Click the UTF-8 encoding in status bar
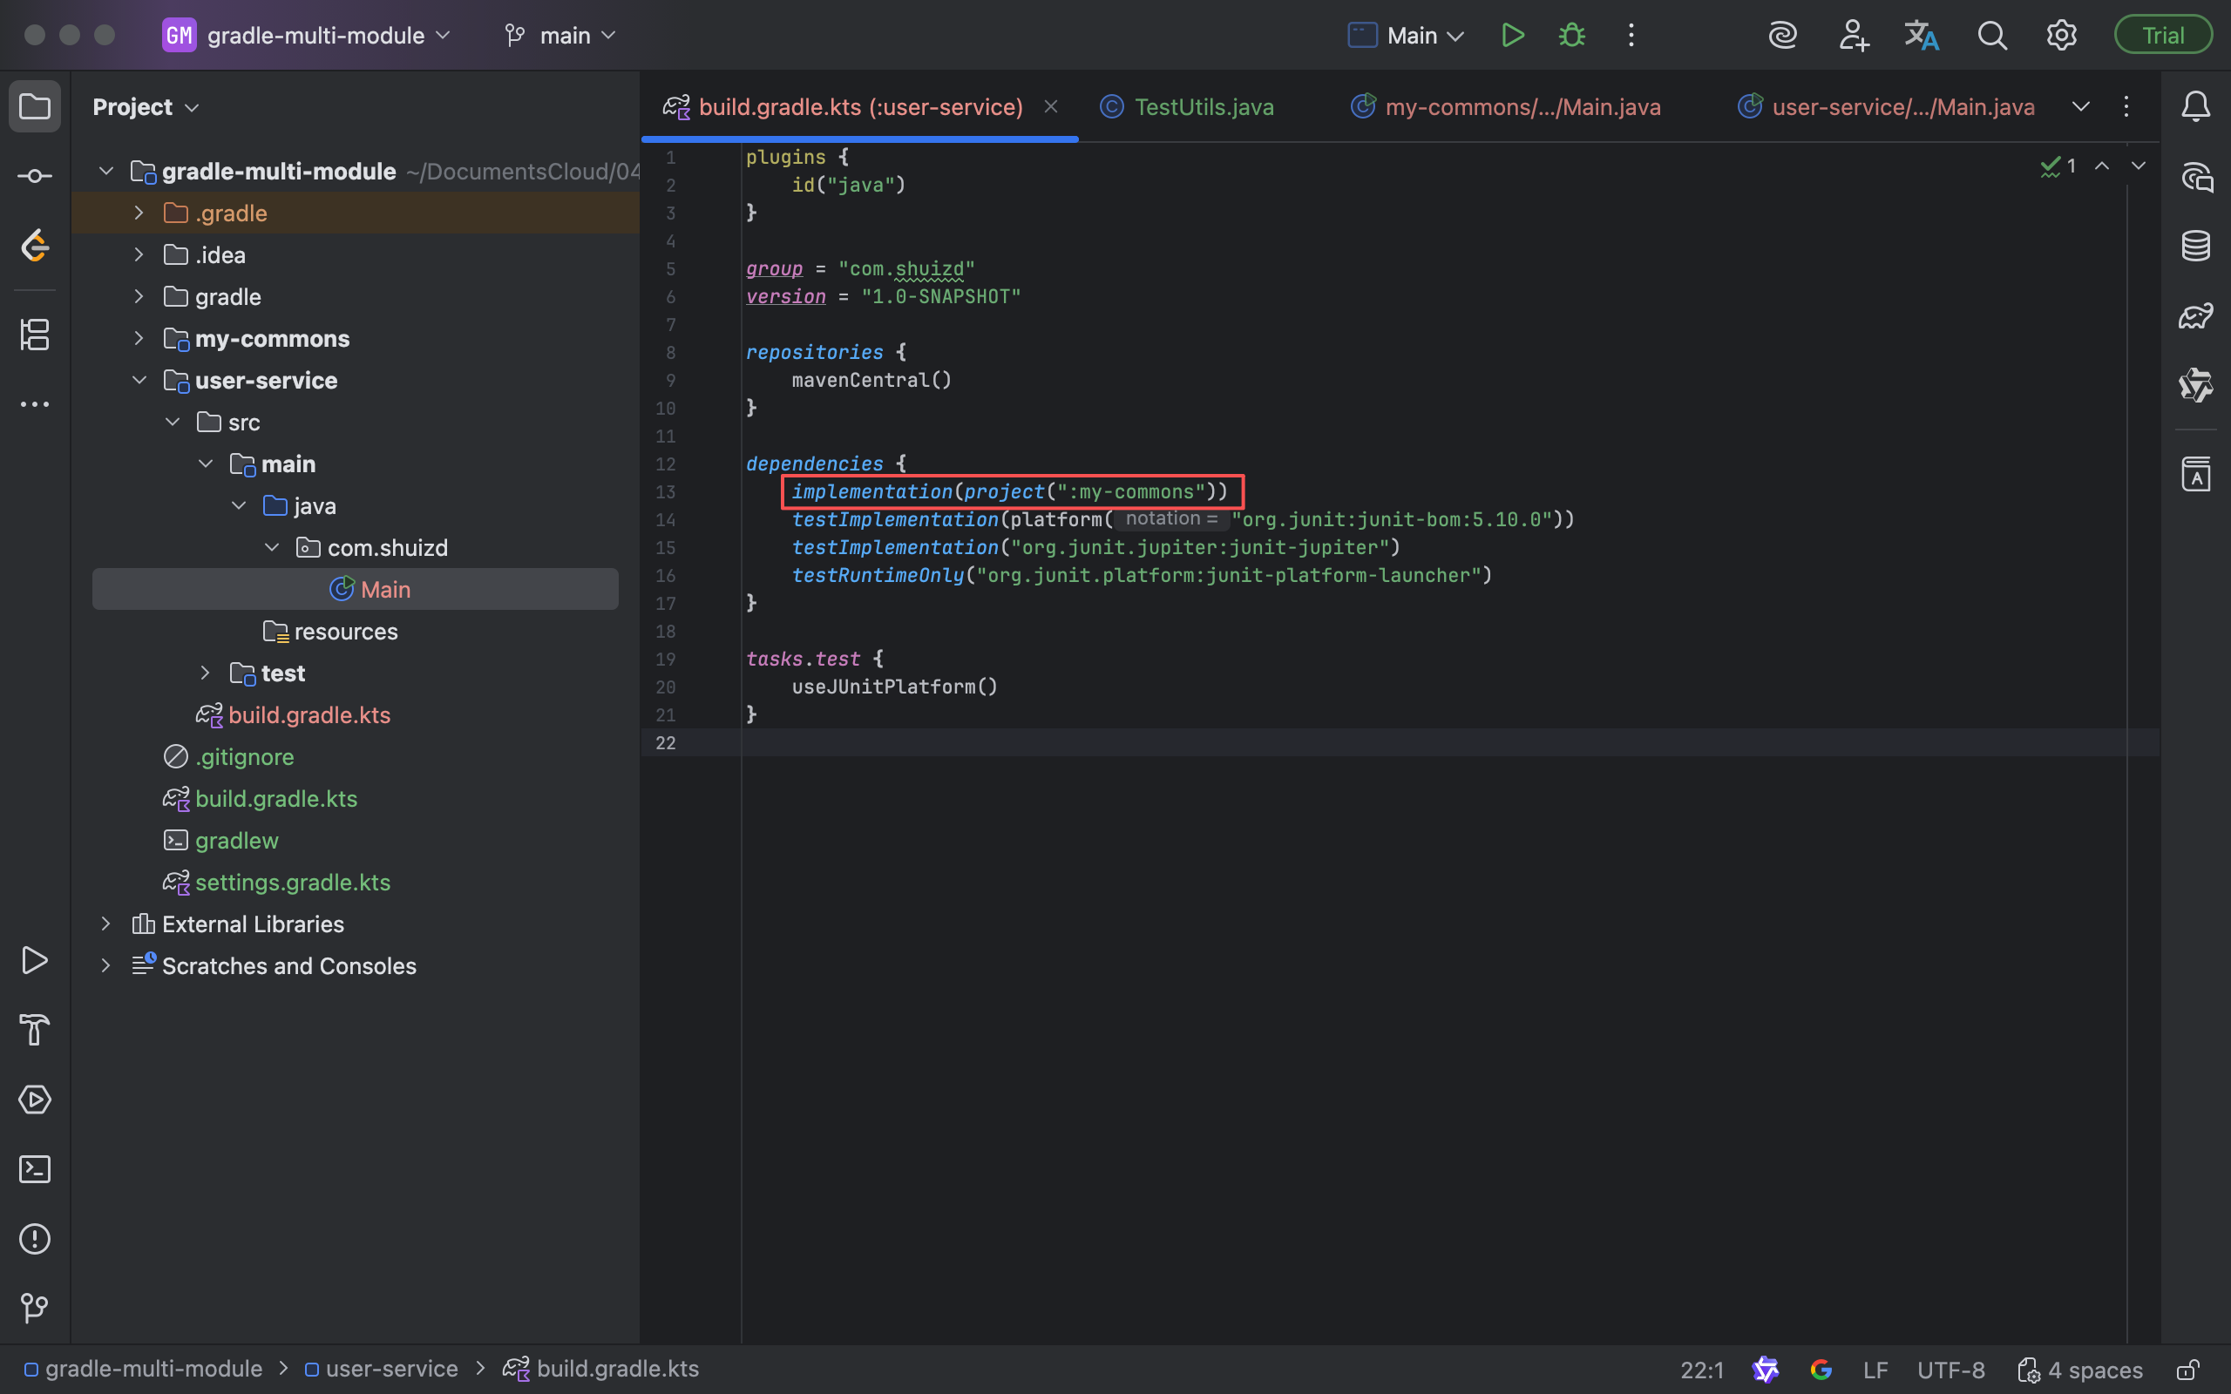 tap(1950, 1370)
